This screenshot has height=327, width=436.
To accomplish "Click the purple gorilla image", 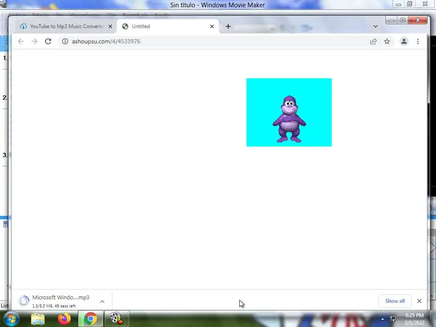I will click(x=289, y=112).
